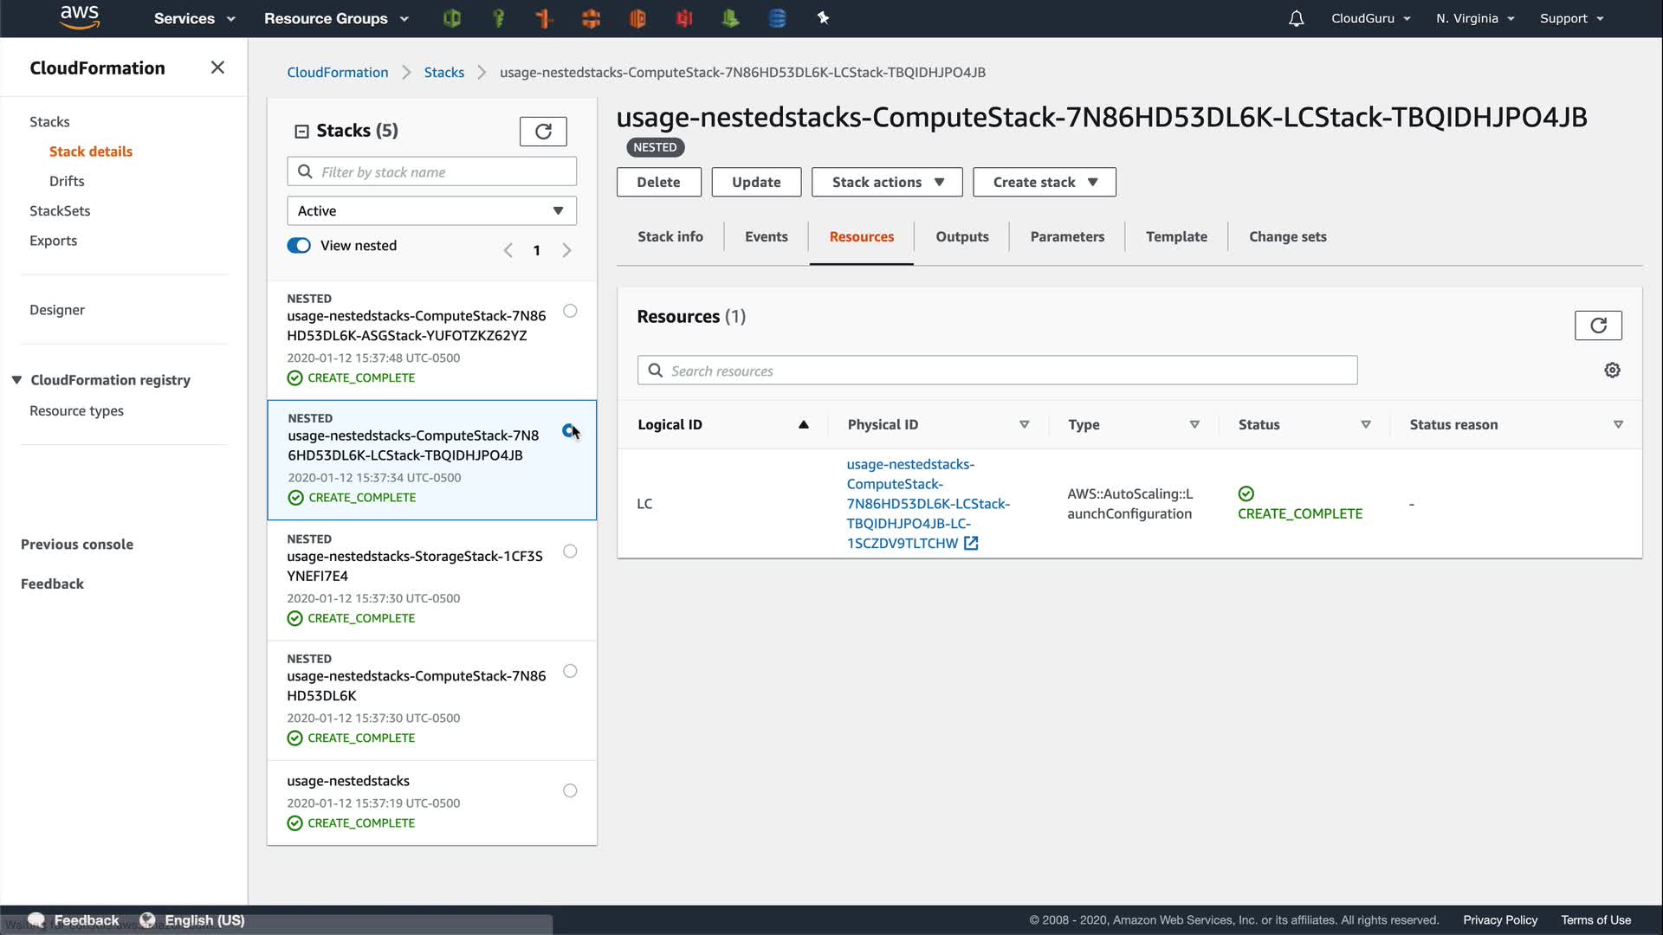Click the AWS logo
The height and width of the screenshot is (935, 1663).
coord(80,17)
